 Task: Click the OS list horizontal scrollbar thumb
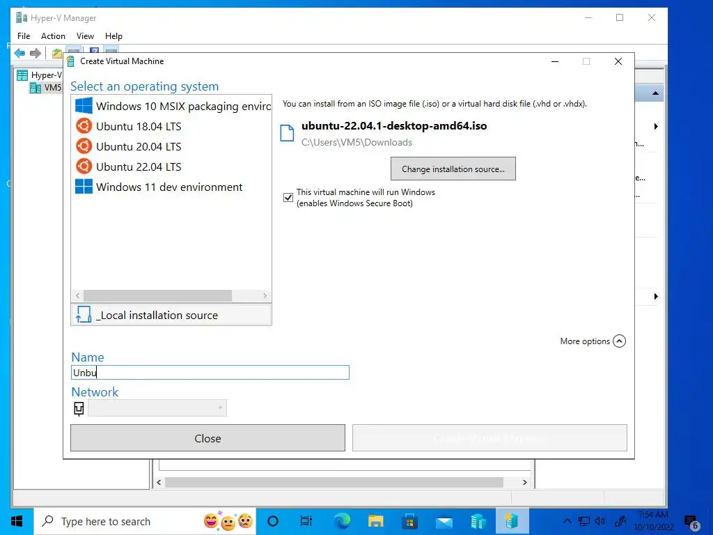pos(157,295)
